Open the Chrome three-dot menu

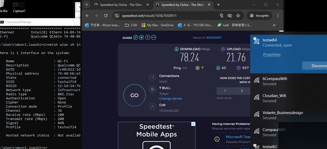[x=278, y=16]
